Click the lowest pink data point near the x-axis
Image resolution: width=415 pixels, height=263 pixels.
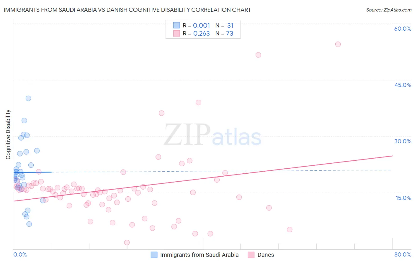click(x=127, y=242)
